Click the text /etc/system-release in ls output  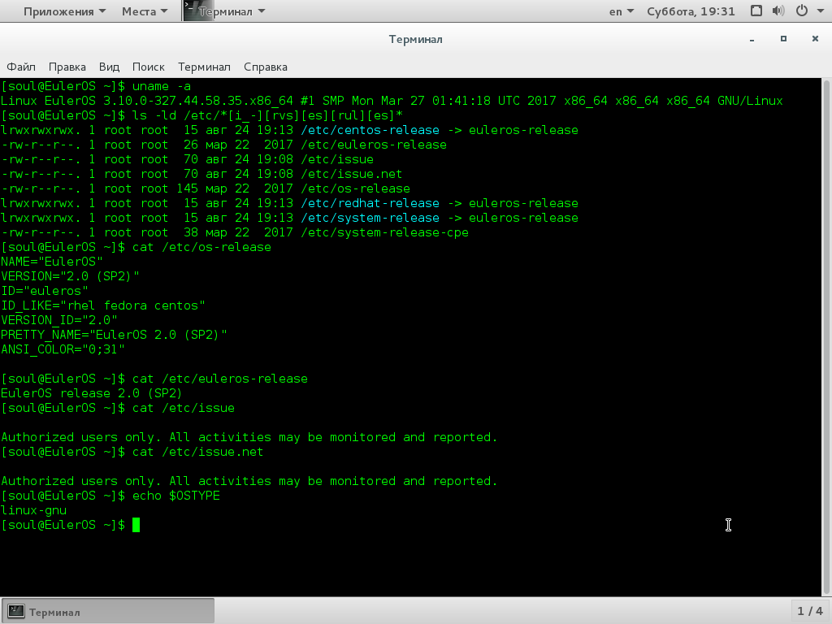[370, 218]
